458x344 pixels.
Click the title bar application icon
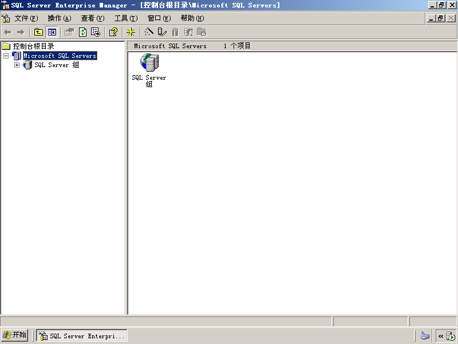pyautogui.click(x=6, y=5)
